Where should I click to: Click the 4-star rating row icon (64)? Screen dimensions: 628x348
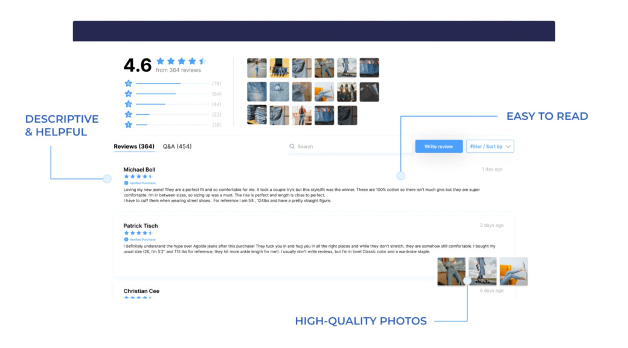coord(128,94)
